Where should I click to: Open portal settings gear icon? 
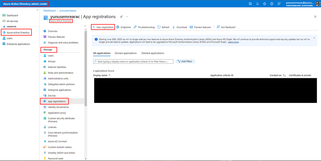coord(264,3)
